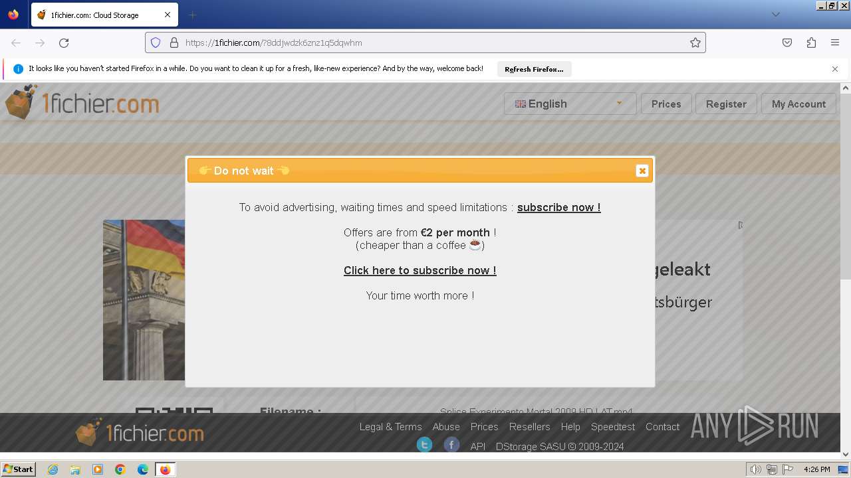List all tabs dropdown arrow
This screenshot has height=478, width=851.
775,15
